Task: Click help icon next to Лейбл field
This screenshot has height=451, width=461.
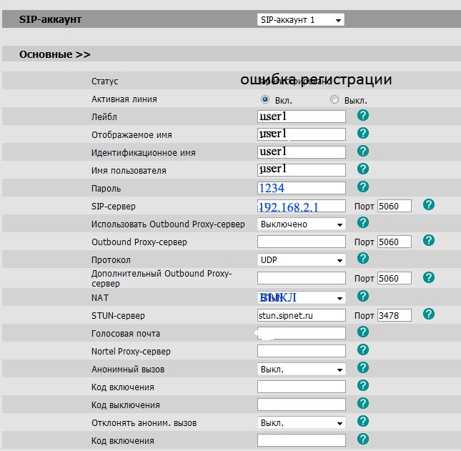Action: 363,115
